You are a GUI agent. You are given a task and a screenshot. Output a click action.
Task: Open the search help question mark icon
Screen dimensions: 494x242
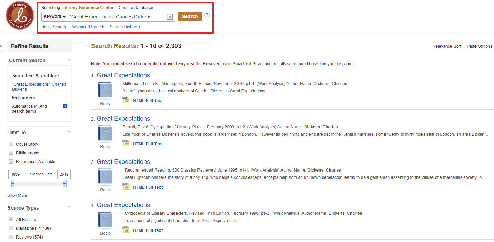click(207, 15)
